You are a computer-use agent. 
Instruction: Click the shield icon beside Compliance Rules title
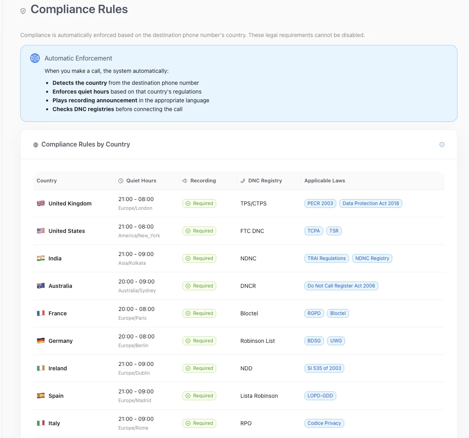pos(23,11)
